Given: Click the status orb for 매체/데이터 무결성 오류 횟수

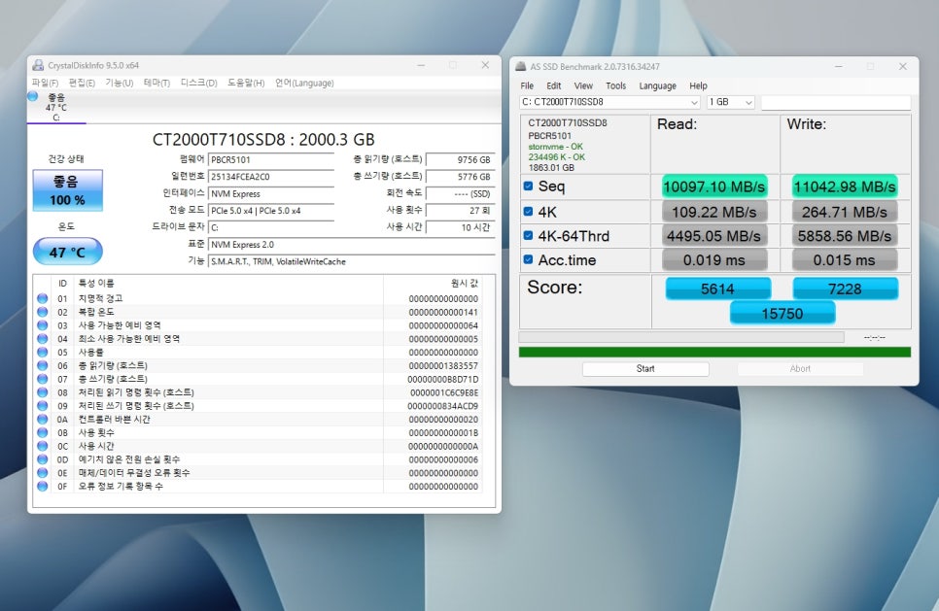Looking at the screenshot, I should [43, 473].
